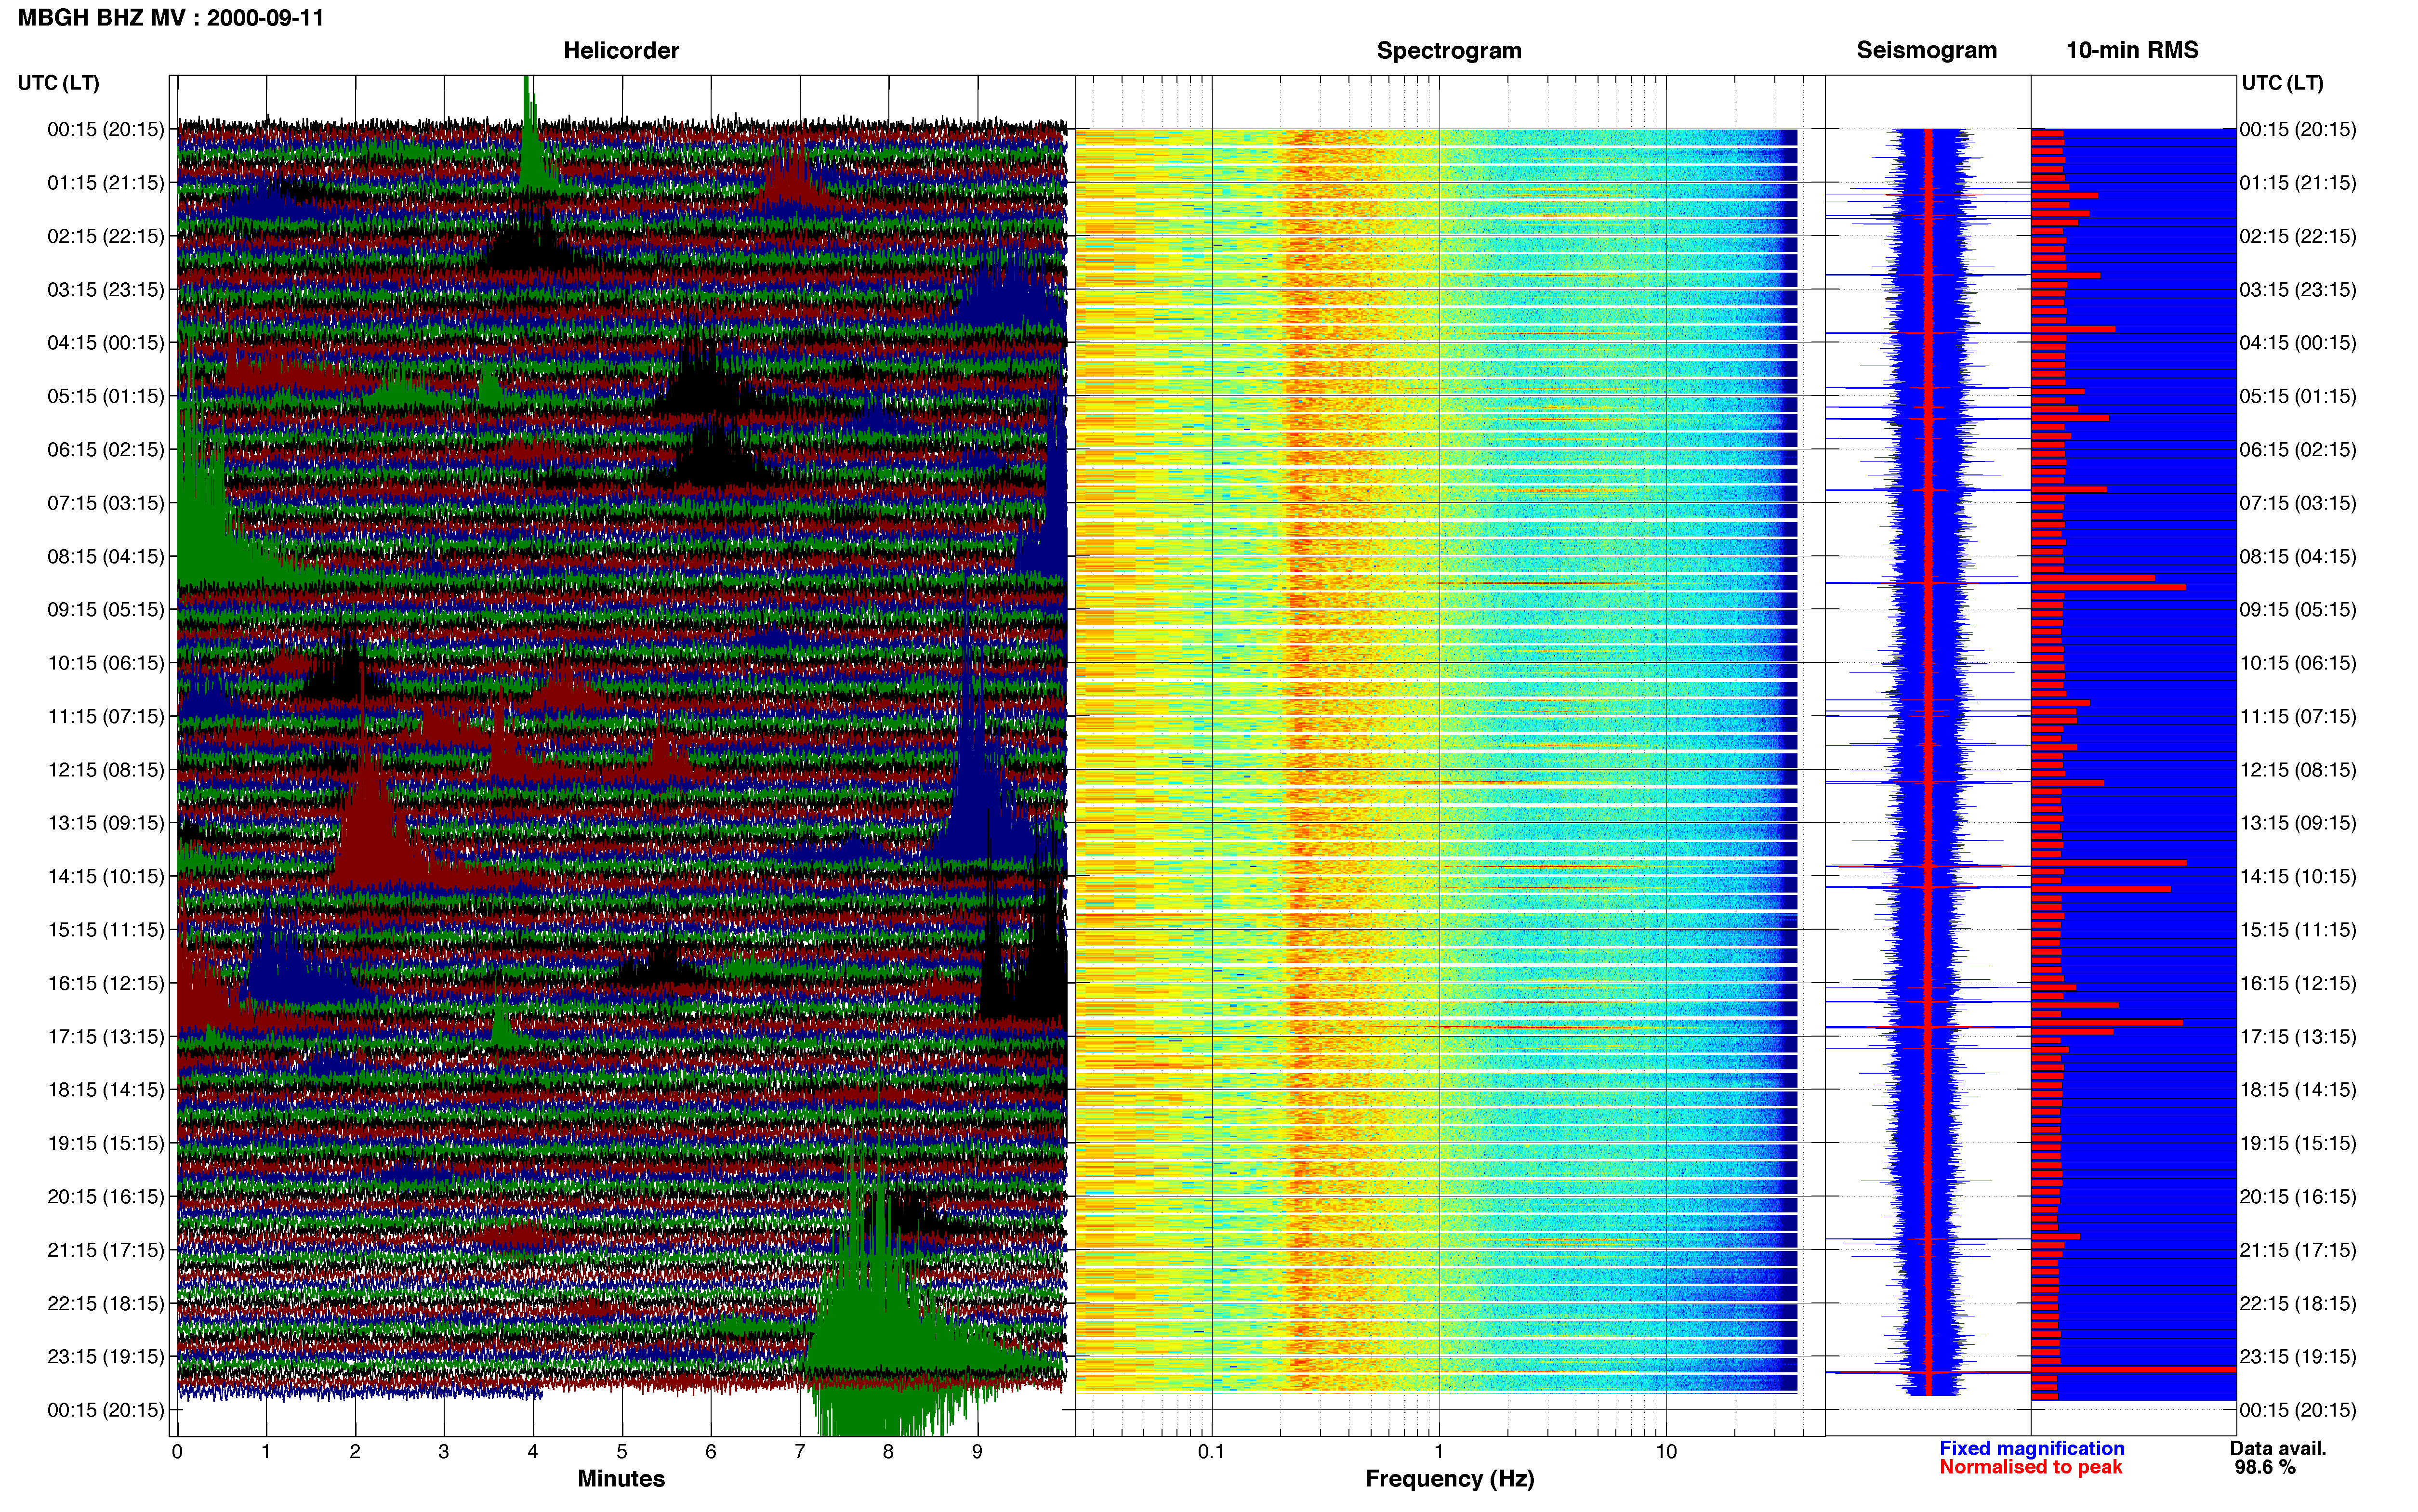The width and height of the screenshot is (2418, 1512).
Task: Click the 10 tick on the Frequency axis
Action: click(x=1666, y=1452)
